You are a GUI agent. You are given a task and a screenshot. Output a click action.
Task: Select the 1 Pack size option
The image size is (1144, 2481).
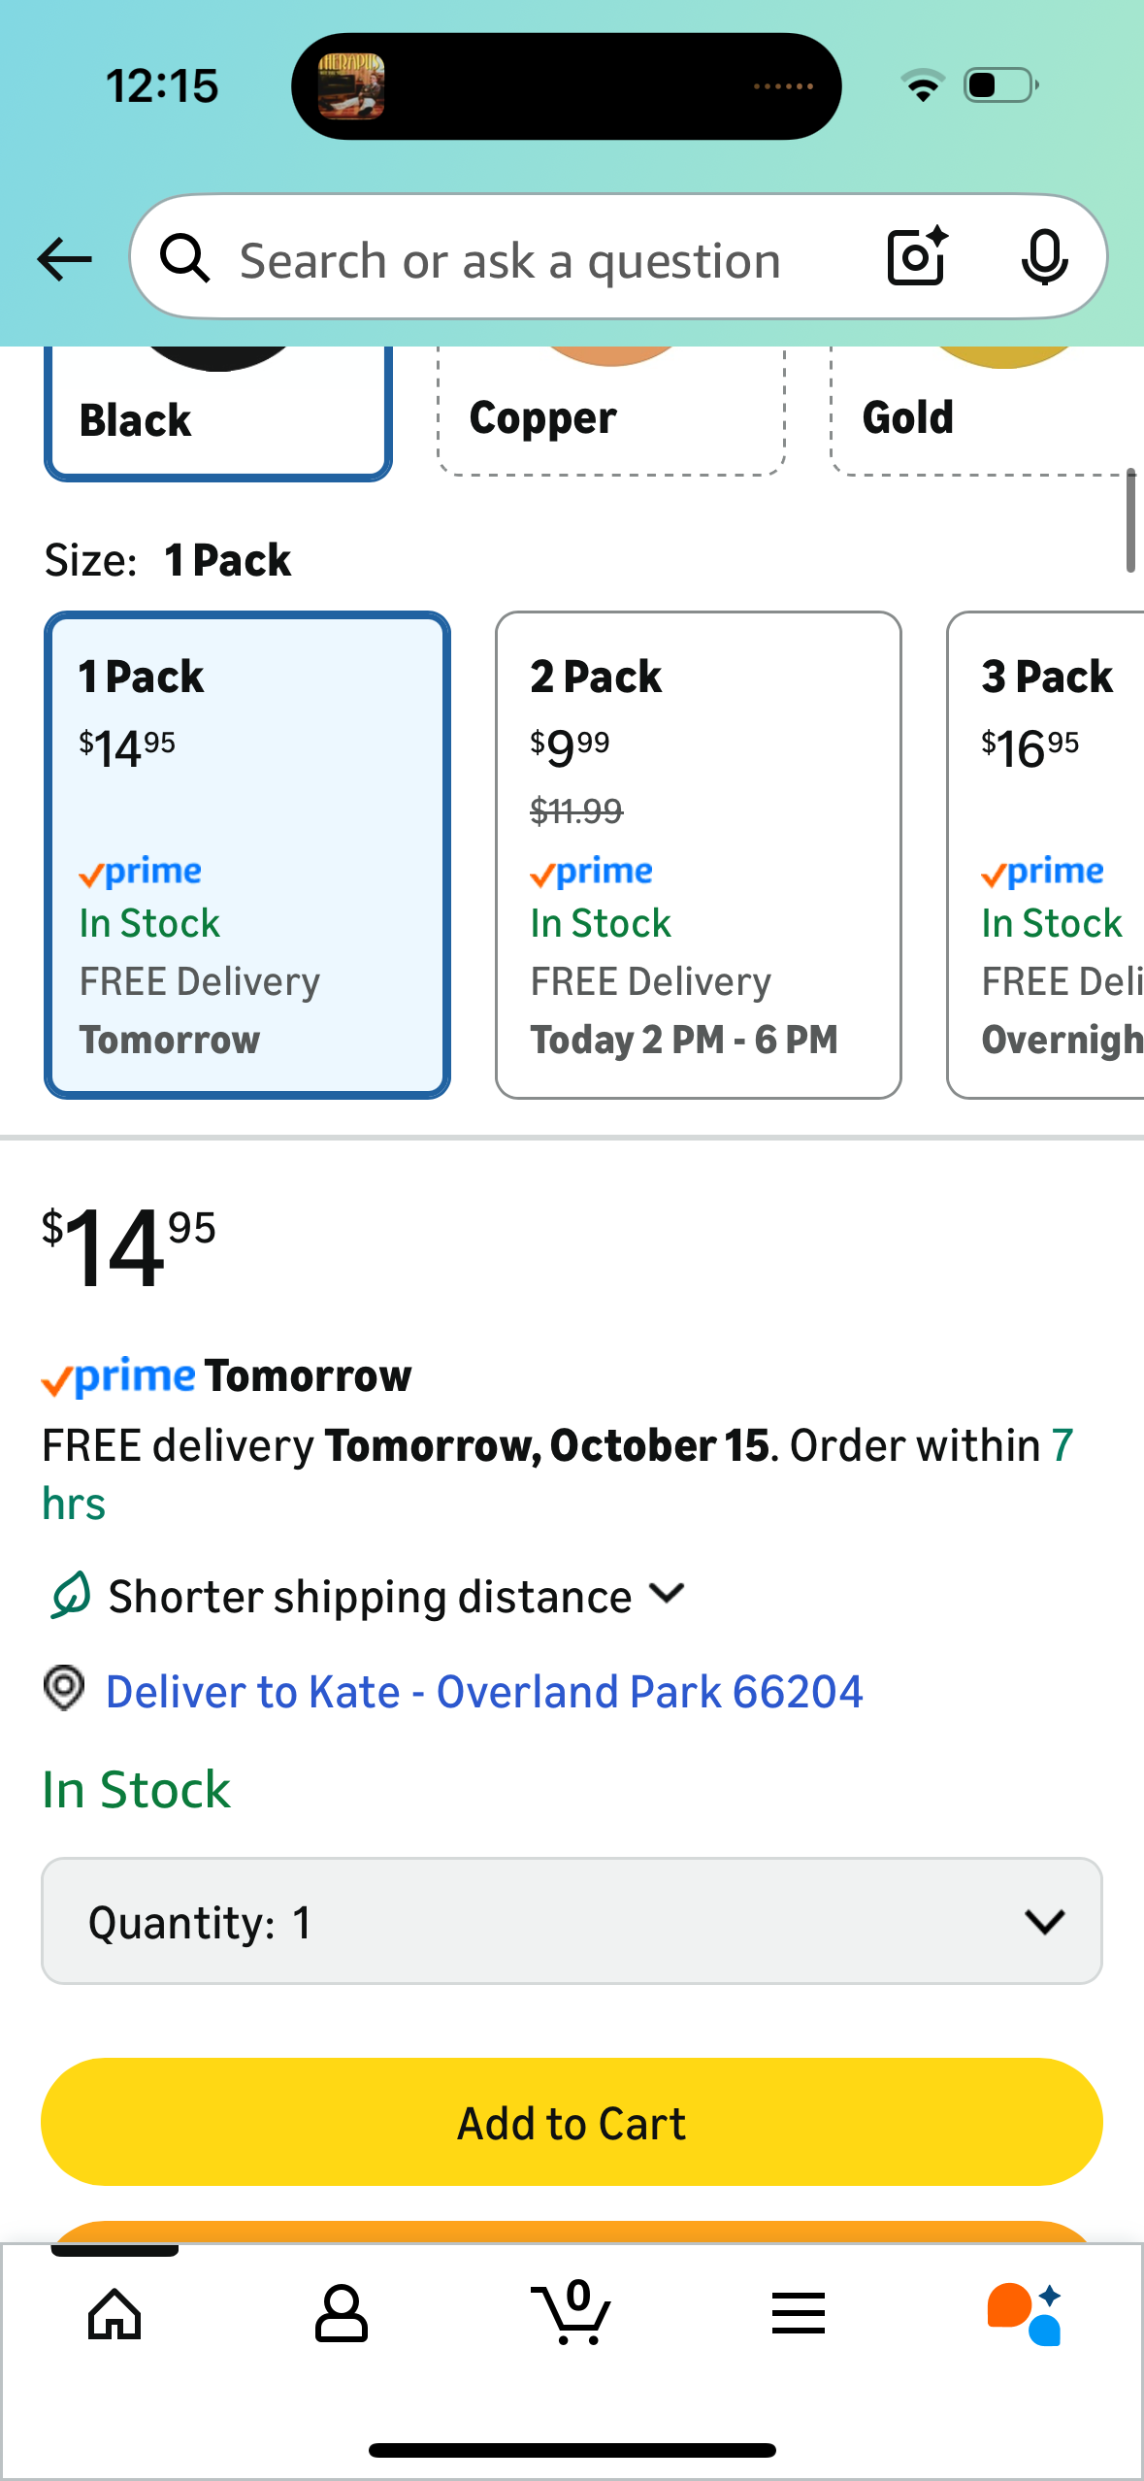pos(247,855)
